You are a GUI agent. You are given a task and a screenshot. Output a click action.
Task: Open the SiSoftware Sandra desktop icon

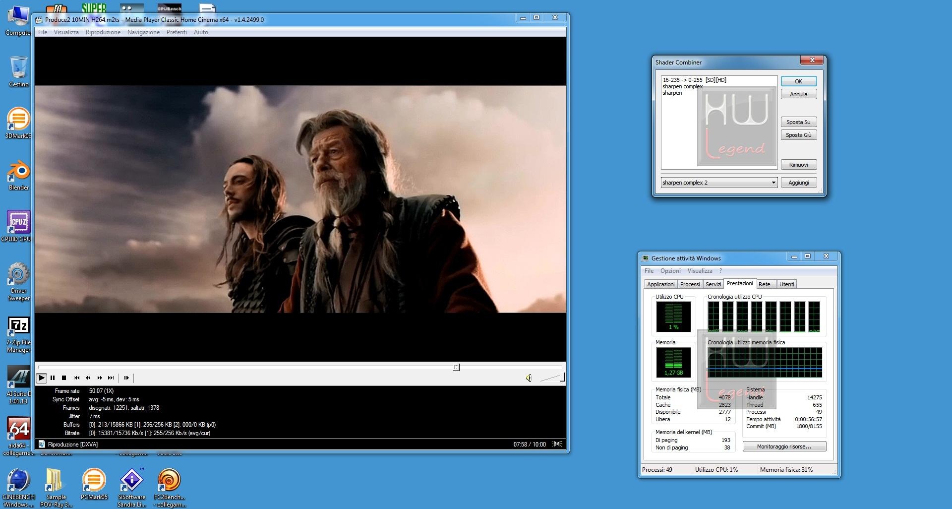pyautogui.click(x=131, y=488)
